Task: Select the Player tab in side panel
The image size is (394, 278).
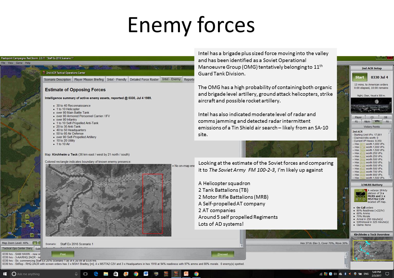Action: (x=358, y=117)
